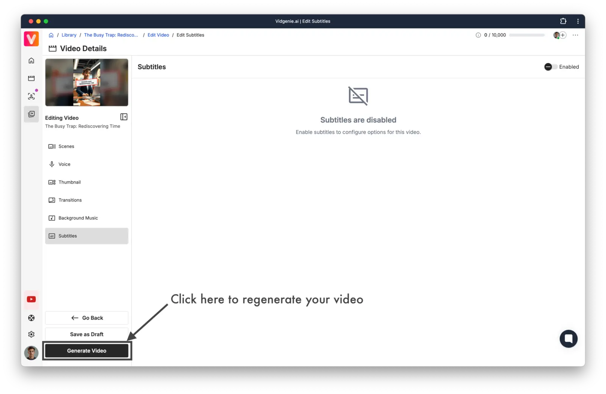
Task: Click the Go Back button
Action: [87, 318]
